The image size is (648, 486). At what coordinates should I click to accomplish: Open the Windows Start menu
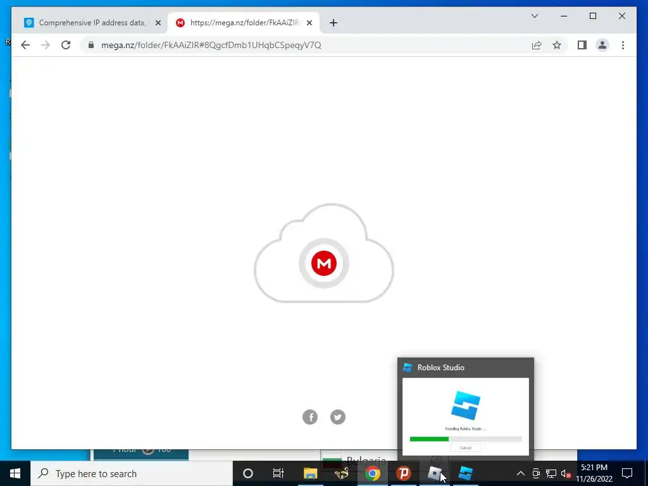click(x=15, y=473)
